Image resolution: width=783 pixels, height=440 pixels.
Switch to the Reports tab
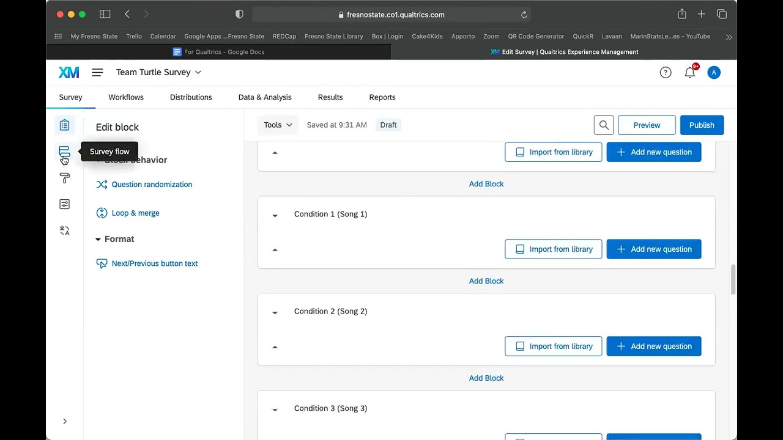(x=382, y=97)
